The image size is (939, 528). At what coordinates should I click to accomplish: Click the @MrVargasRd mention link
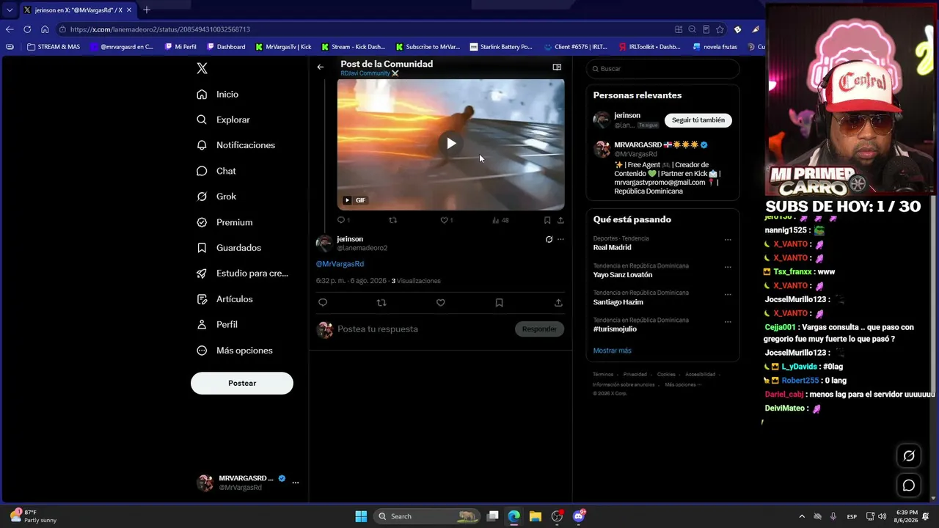pos(340,264)
